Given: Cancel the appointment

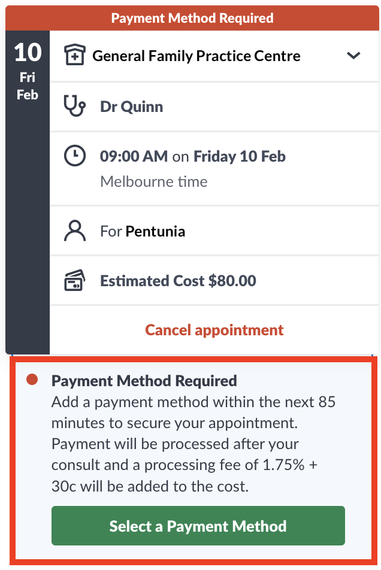Looking at the screenshot, I should tap(214, 330).
